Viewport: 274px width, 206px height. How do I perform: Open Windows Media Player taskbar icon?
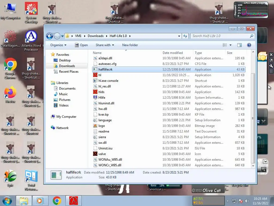(x=40, y=201)
